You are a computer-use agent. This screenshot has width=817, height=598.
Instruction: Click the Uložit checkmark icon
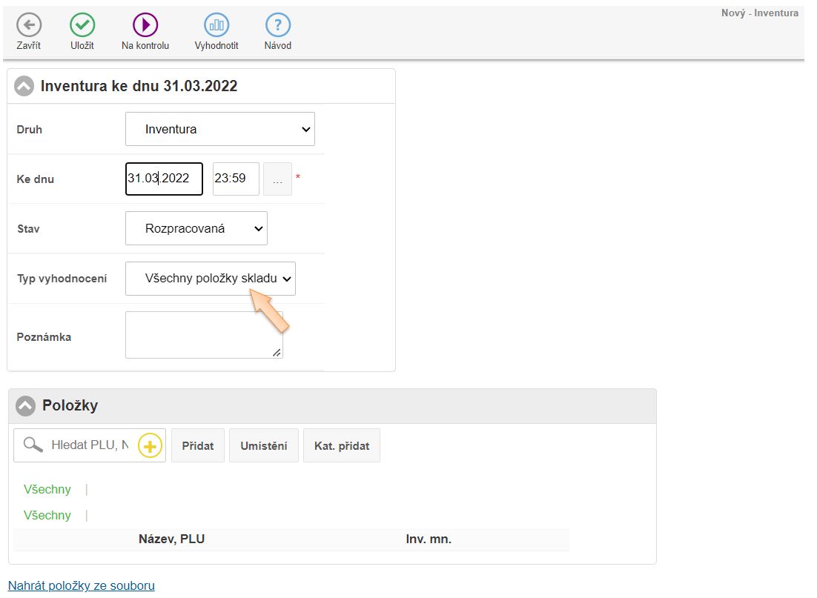pyautogui.click(x=82, y=25)
